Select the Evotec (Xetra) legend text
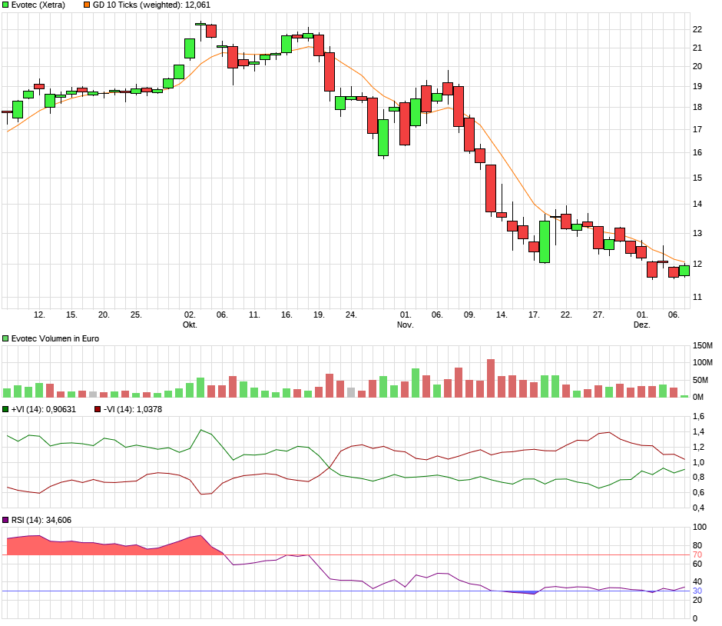 [38, 5]
